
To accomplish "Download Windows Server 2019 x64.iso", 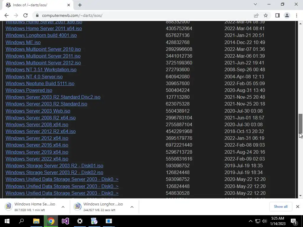I will (x=37, y=152).
